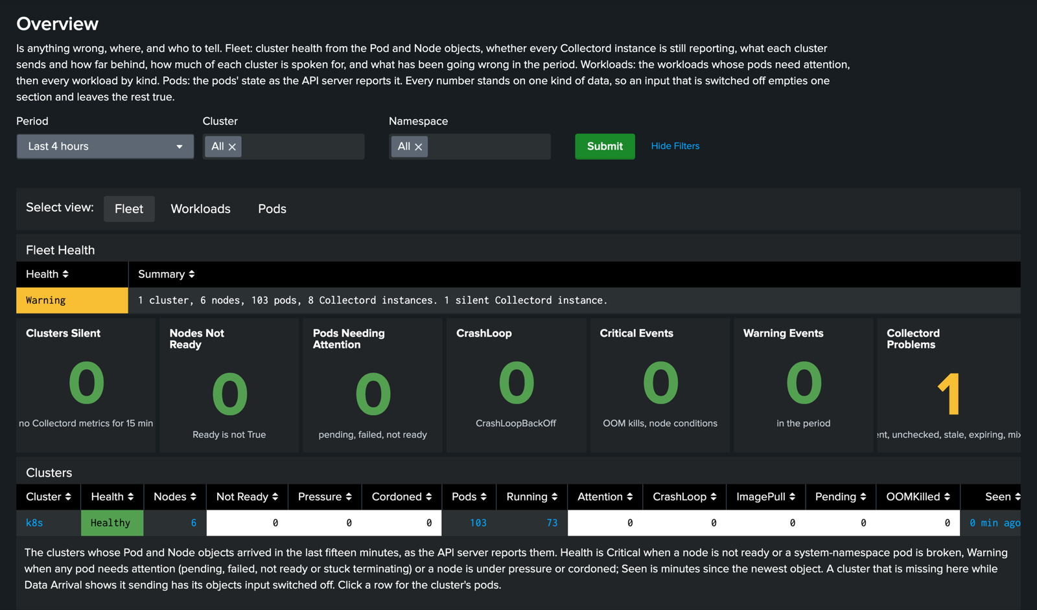
Task: Click the Pods count 103 for k8s
Action: (478, 523)
